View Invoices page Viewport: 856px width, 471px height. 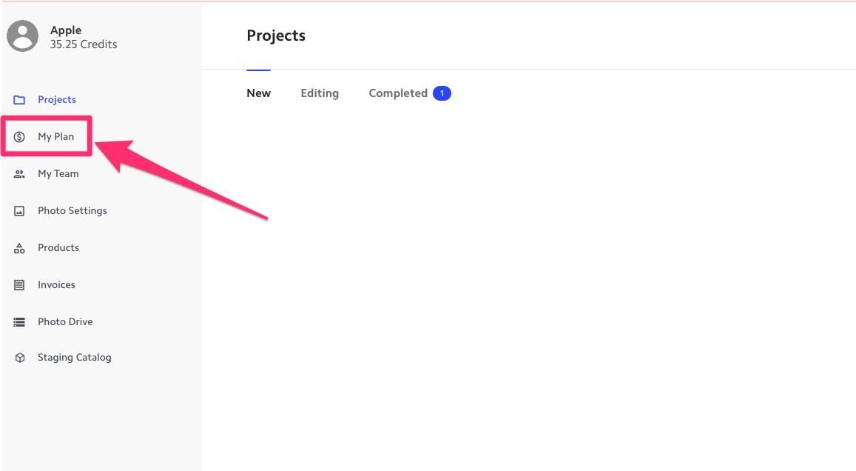point(56,284)
